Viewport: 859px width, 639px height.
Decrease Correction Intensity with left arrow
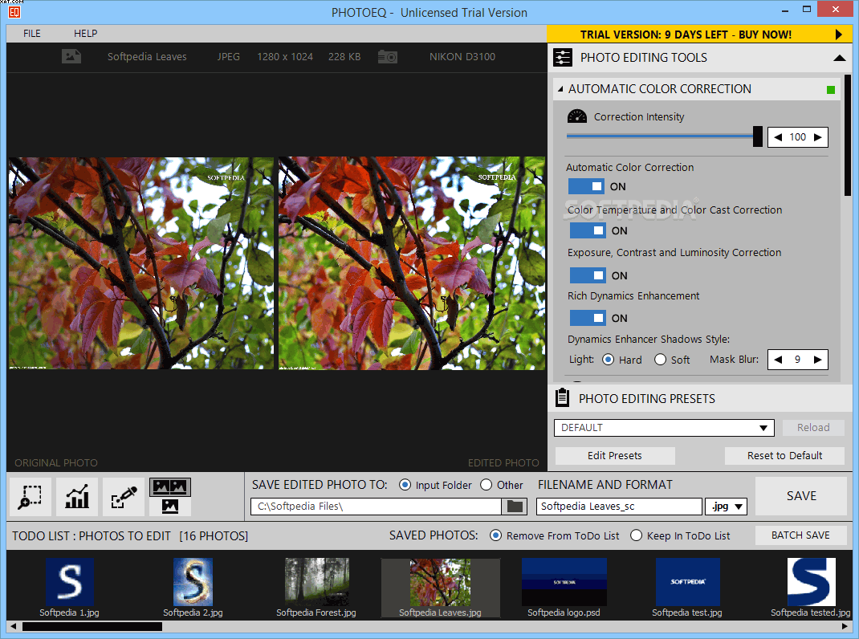[x=778, y=137]
